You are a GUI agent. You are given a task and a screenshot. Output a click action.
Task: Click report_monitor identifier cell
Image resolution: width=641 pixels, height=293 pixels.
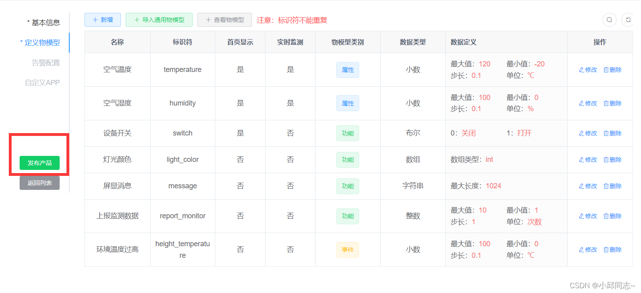point(183,216)
